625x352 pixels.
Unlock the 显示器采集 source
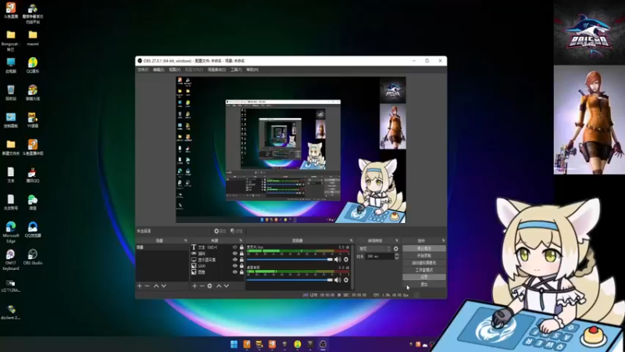[x=241, y=260]
